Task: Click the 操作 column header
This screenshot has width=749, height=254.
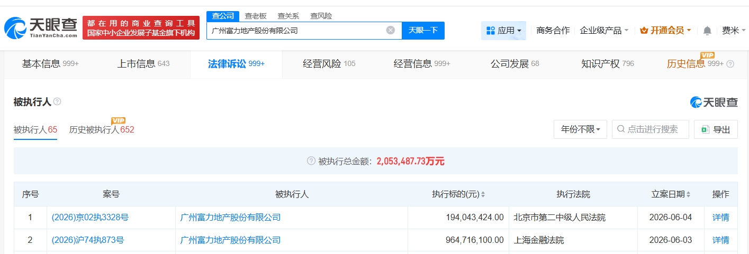Action: pos(720,194)
